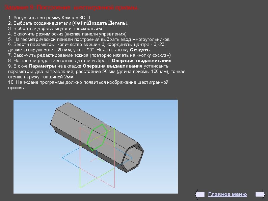Go to next slide with right arrow
The height and width of the screenshot is (201, 268).
pos(260,194)
